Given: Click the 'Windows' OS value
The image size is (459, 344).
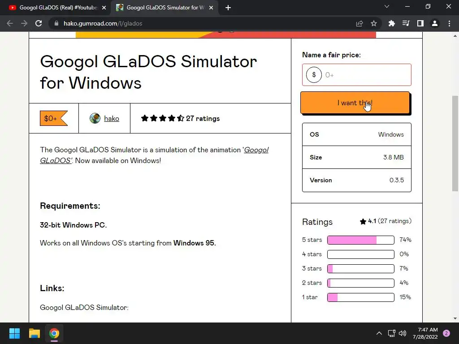Looking at the screenshot, I should click(x=391, y=134).
